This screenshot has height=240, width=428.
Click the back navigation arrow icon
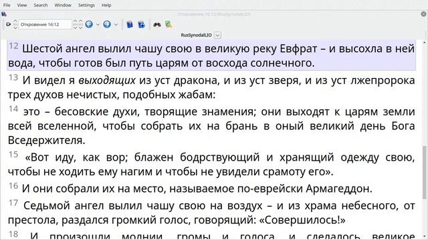coord(89,24)
